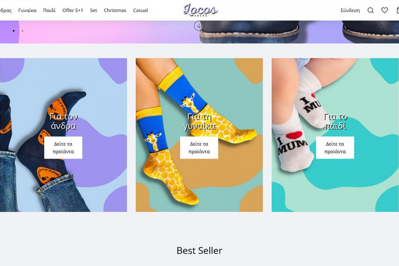The height and width of the screenshot is (266, 399).
Task: Click 'Δείτε τα προϊόντα' under Για τη γυναίκα
Action: tap(199, 148)
